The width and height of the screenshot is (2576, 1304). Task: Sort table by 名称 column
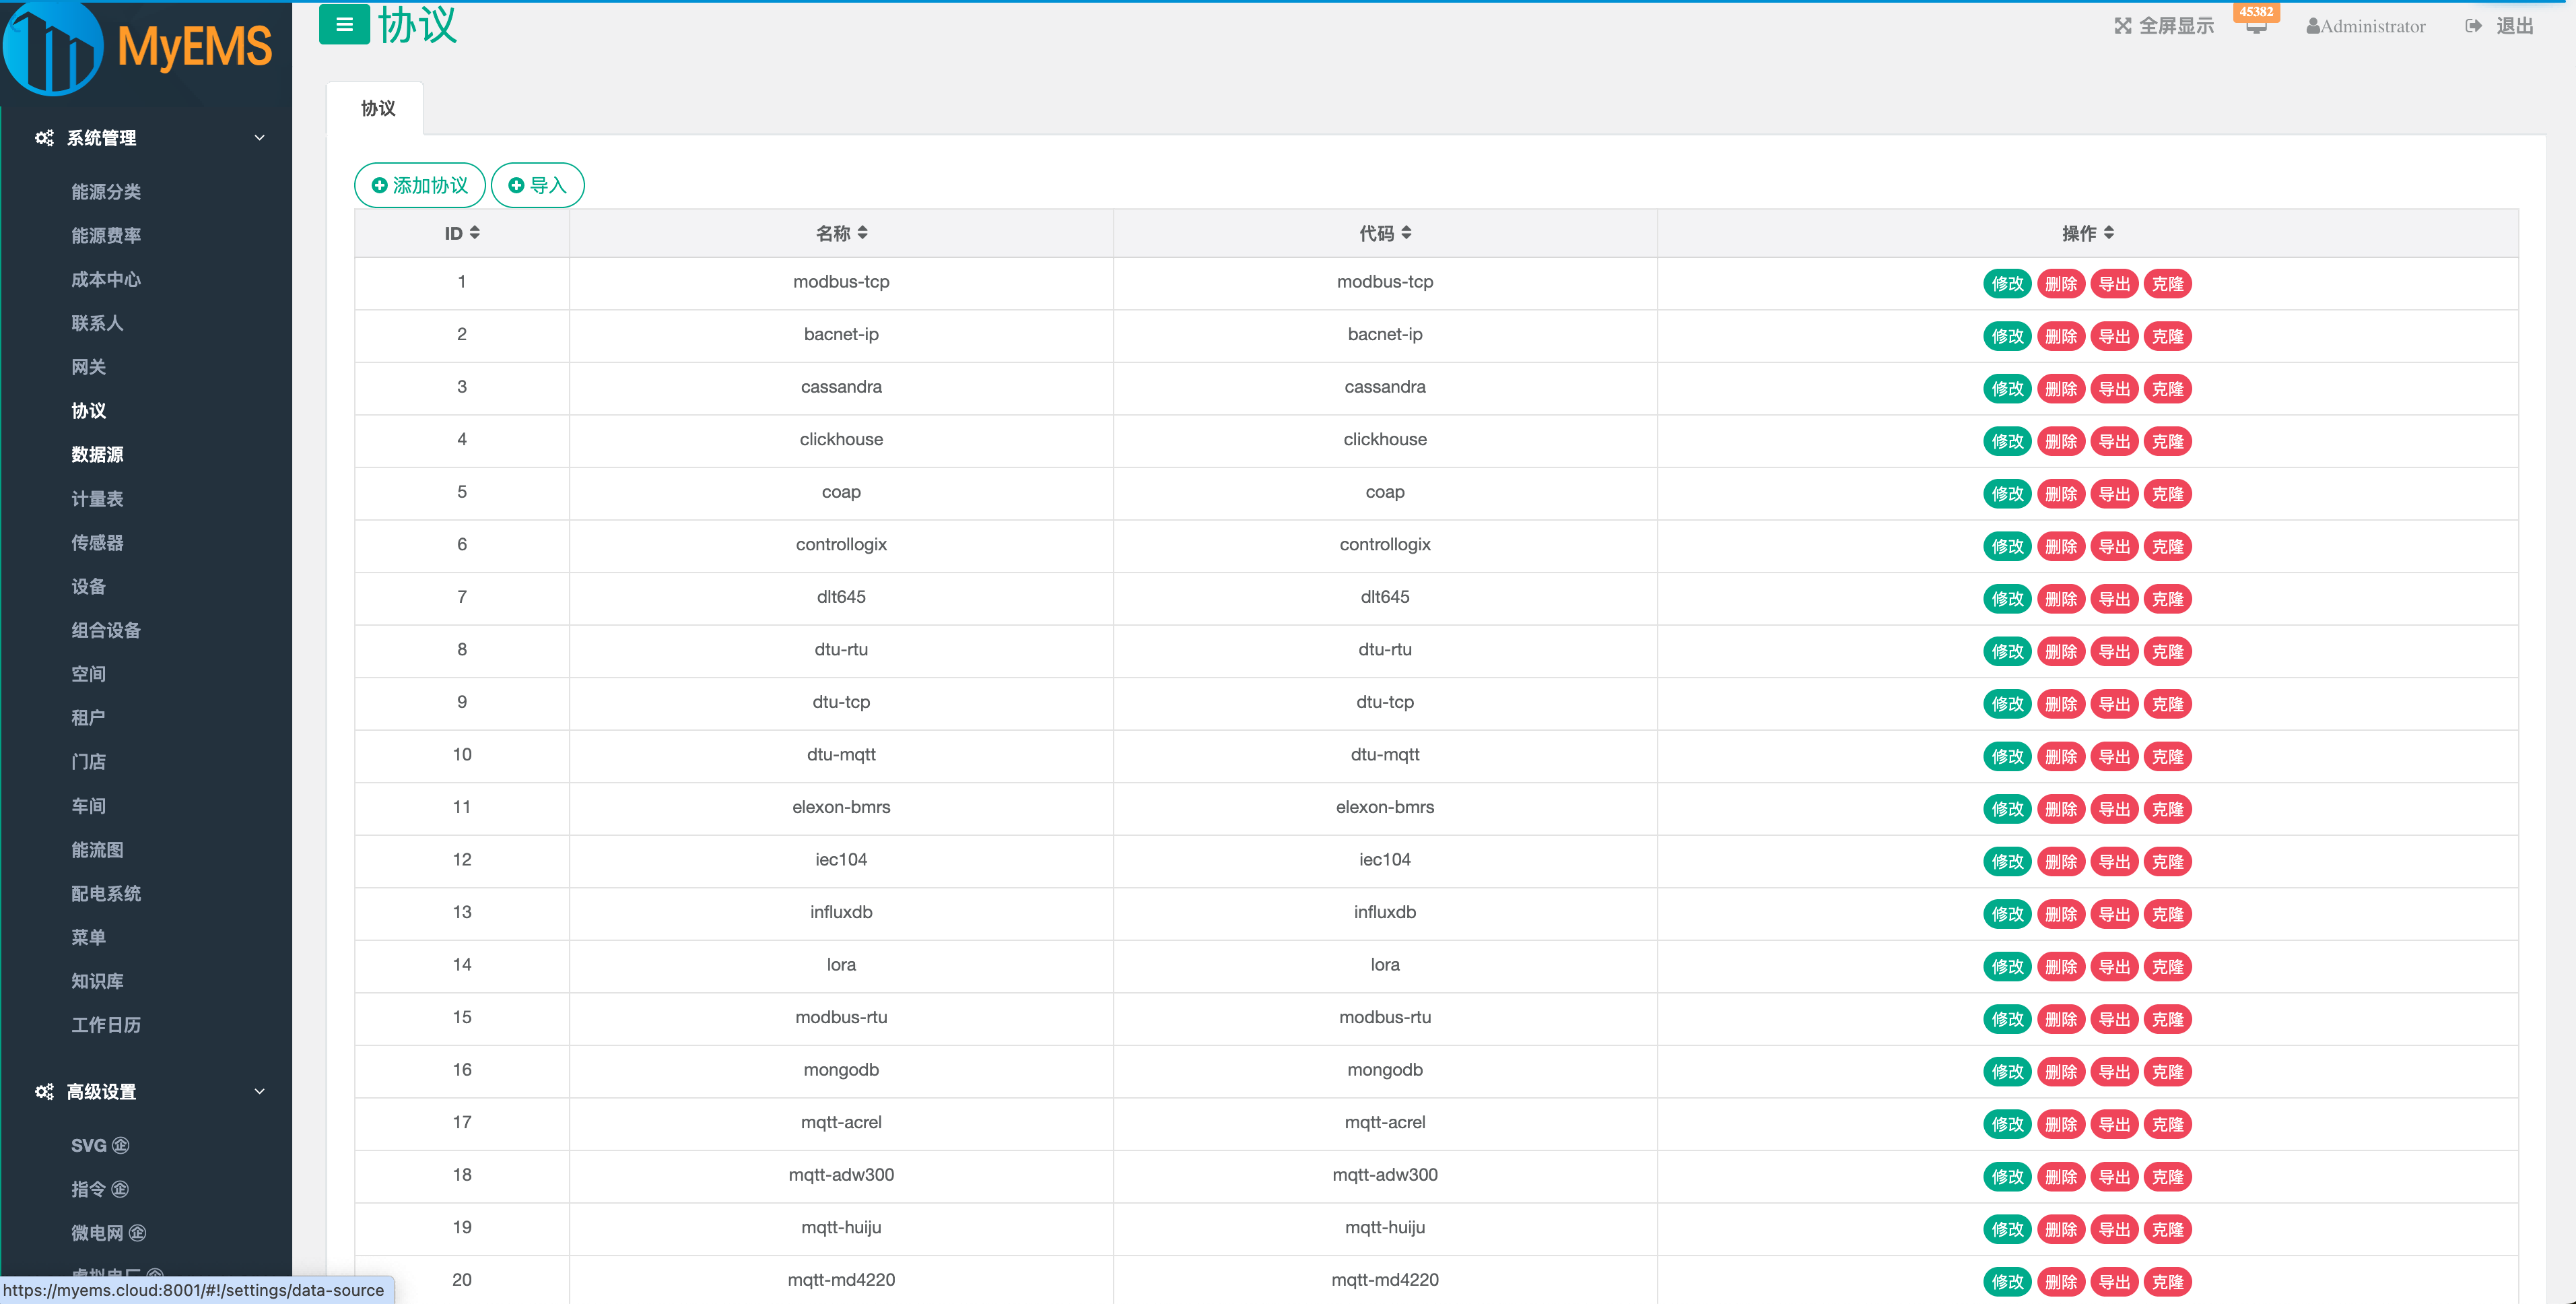point(862,232)
